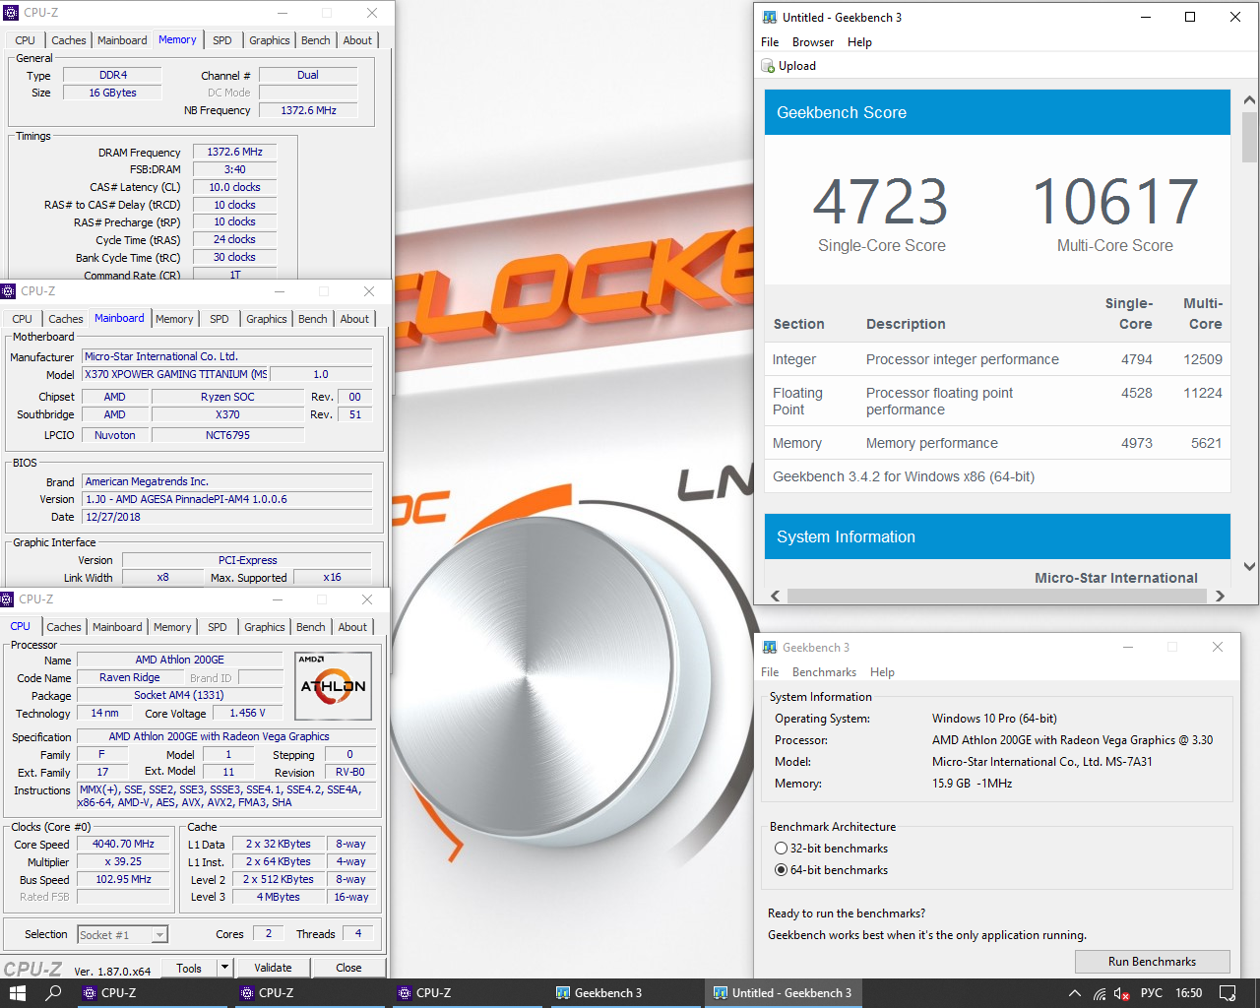Click horizontal scrollbar thumb in Geekbench results
This screenshot has width=1260, height=1008.
pos(996,596)
